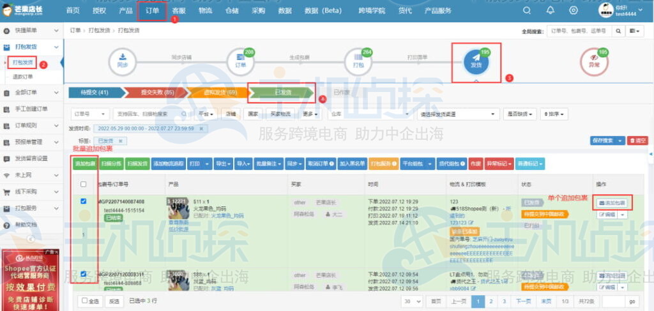The image size is (654, 311).
Task: Open the 平台 filter dropdown
Action: pyautogui.click(x=206, y=114)
